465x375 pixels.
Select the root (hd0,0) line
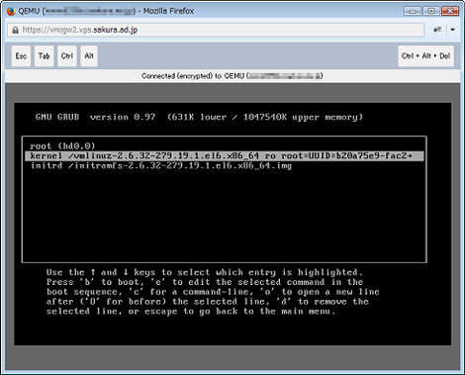(x=62, y=145)
